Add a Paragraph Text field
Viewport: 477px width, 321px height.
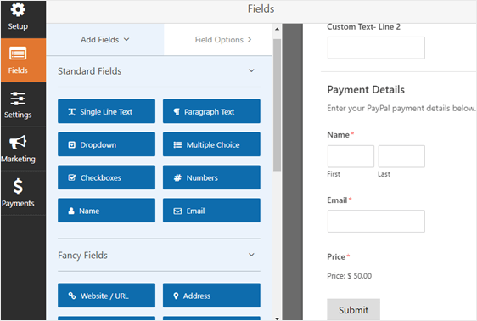click(x=211, y=111)
